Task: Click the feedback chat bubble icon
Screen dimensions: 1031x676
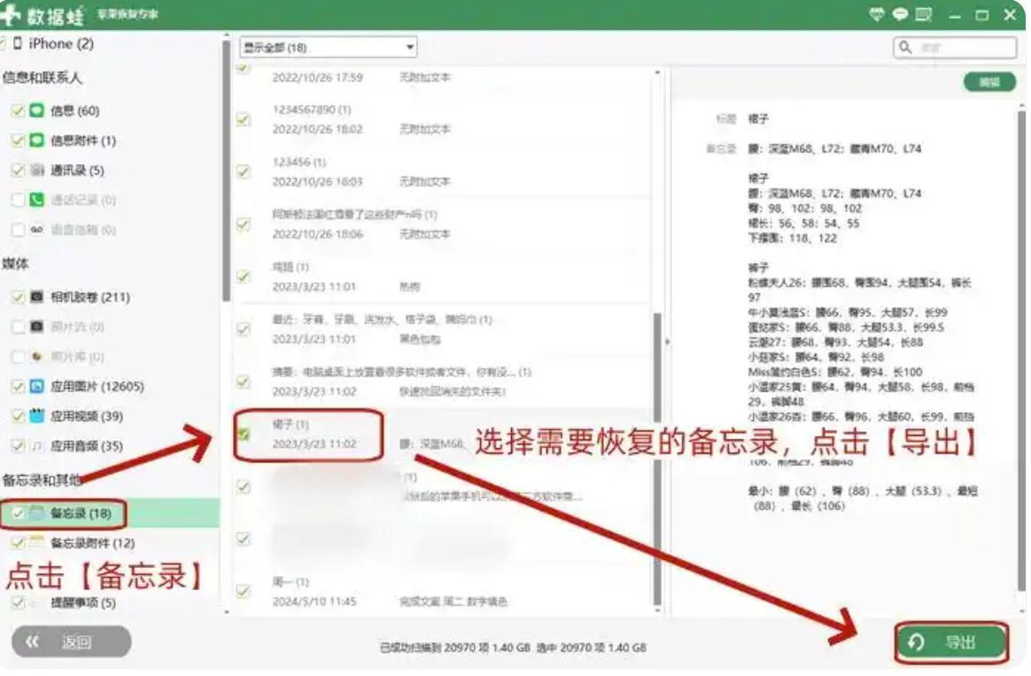Action: [x=899, y=14]
